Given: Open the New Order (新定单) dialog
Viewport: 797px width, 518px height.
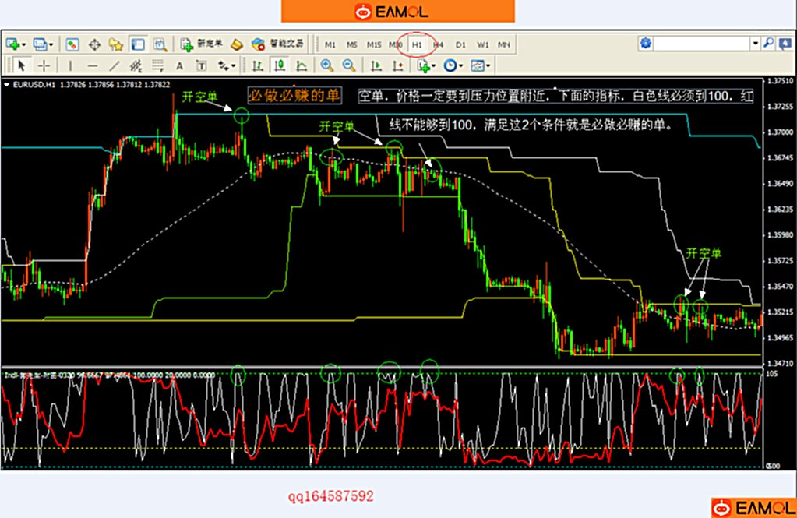Looking at the screenshot, I should click(x=201, y=44).
